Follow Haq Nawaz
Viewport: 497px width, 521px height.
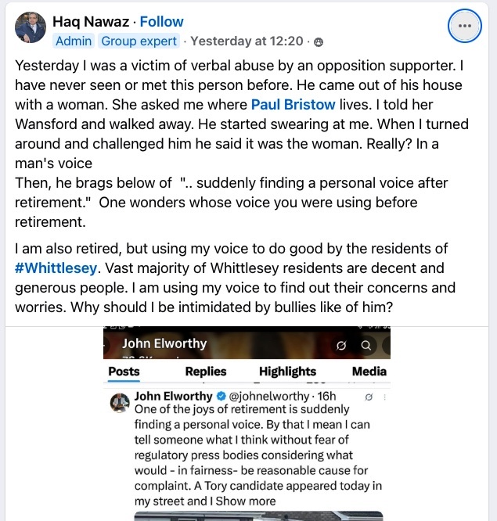pyautogui.click(x=161, y=22)
